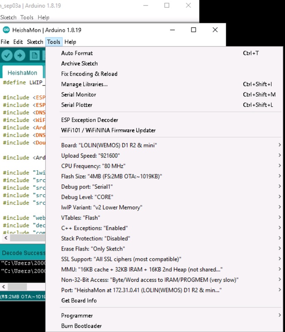Click Get Board Info entry

tap(164, 301)
